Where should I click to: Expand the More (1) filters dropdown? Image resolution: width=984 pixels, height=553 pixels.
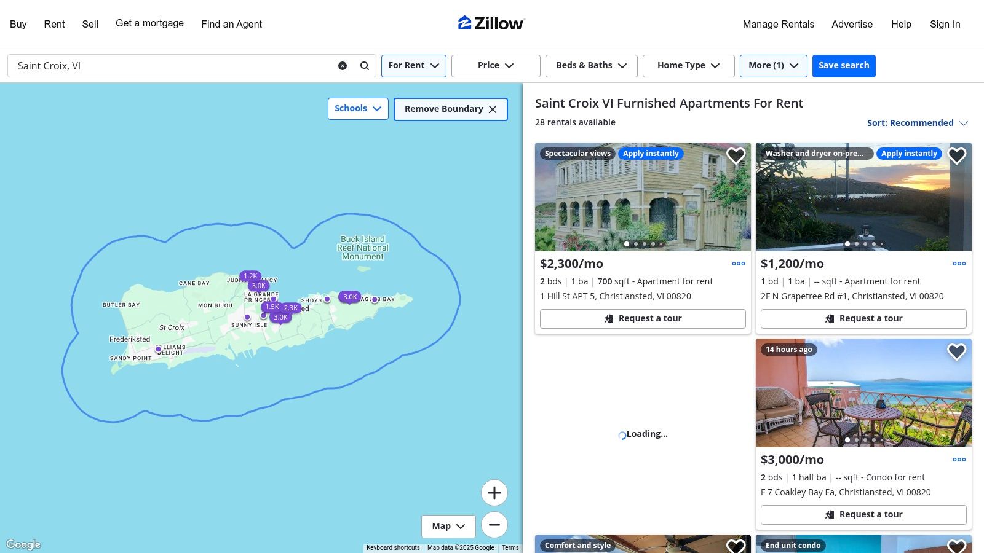(774, 66)
